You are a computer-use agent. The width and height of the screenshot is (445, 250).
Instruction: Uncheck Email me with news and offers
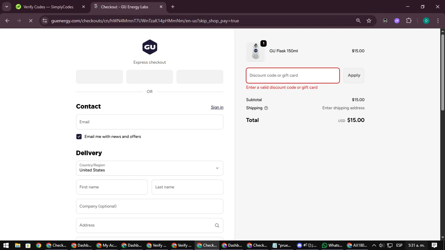[79, 137]
